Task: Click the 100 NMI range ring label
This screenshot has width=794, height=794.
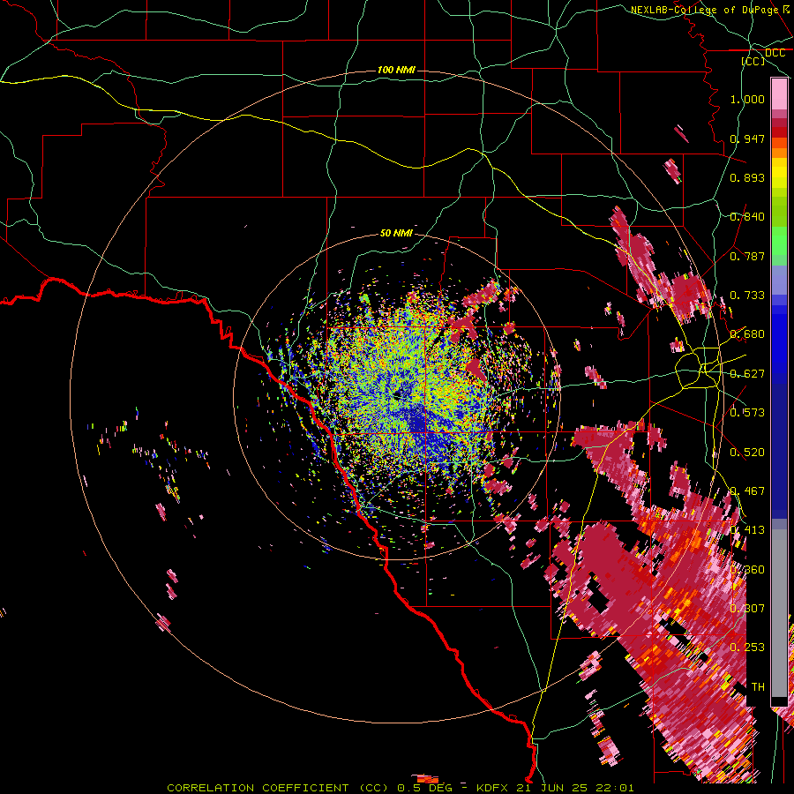Action: coord(396,70)
